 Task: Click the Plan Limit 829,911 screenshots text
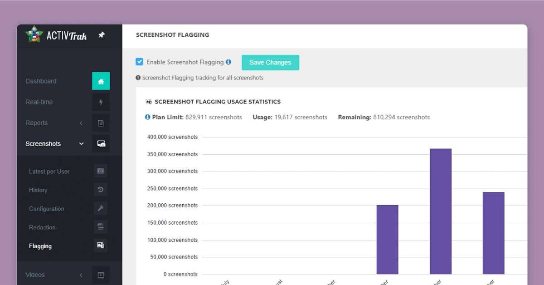point(197,117)
